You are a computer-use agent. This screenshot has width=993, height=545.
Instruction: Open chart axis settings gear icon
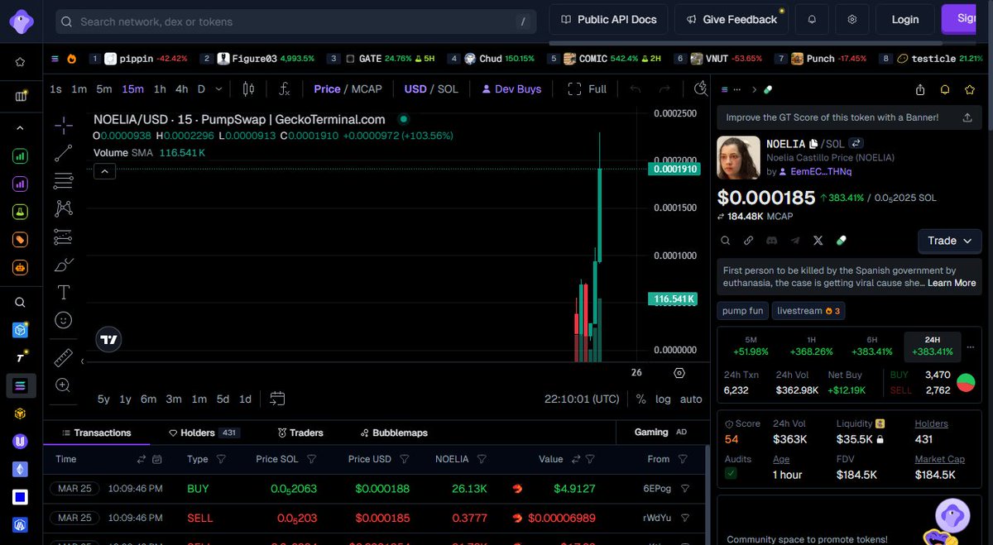click(x=679, y=373)
